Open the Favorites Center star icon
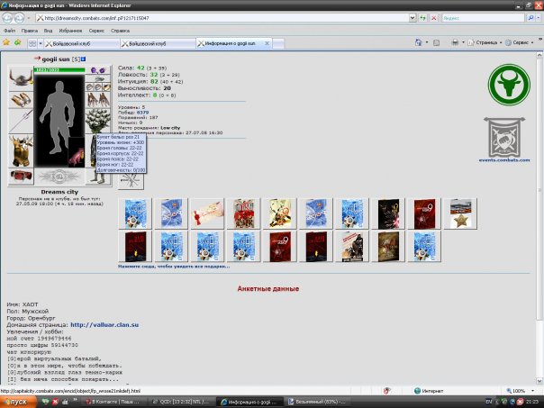 coord(6,42)
